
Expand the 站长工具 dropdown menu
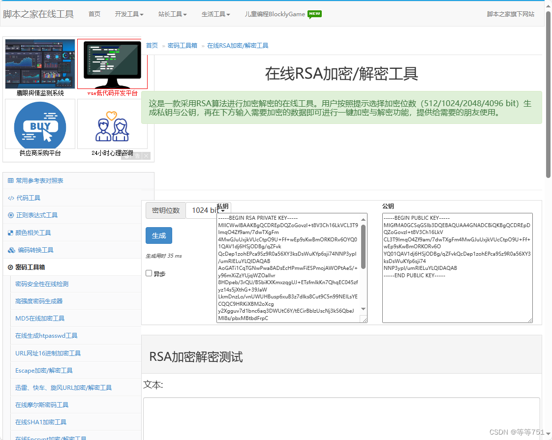click(x=172, y=14)
